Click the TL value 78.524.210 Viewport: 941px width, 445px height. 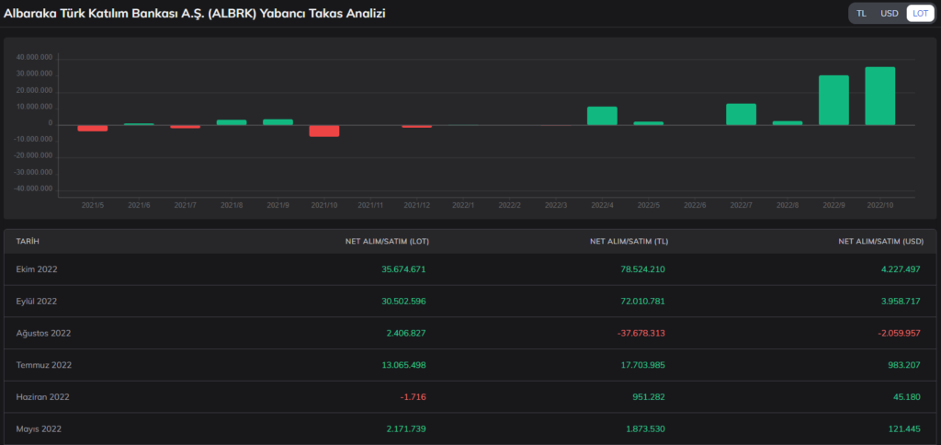[642, 269]
